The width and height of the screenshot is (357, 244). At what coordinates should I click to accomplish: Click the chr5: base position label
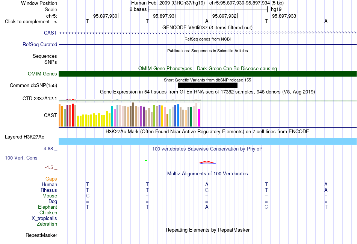pos(51,16)
